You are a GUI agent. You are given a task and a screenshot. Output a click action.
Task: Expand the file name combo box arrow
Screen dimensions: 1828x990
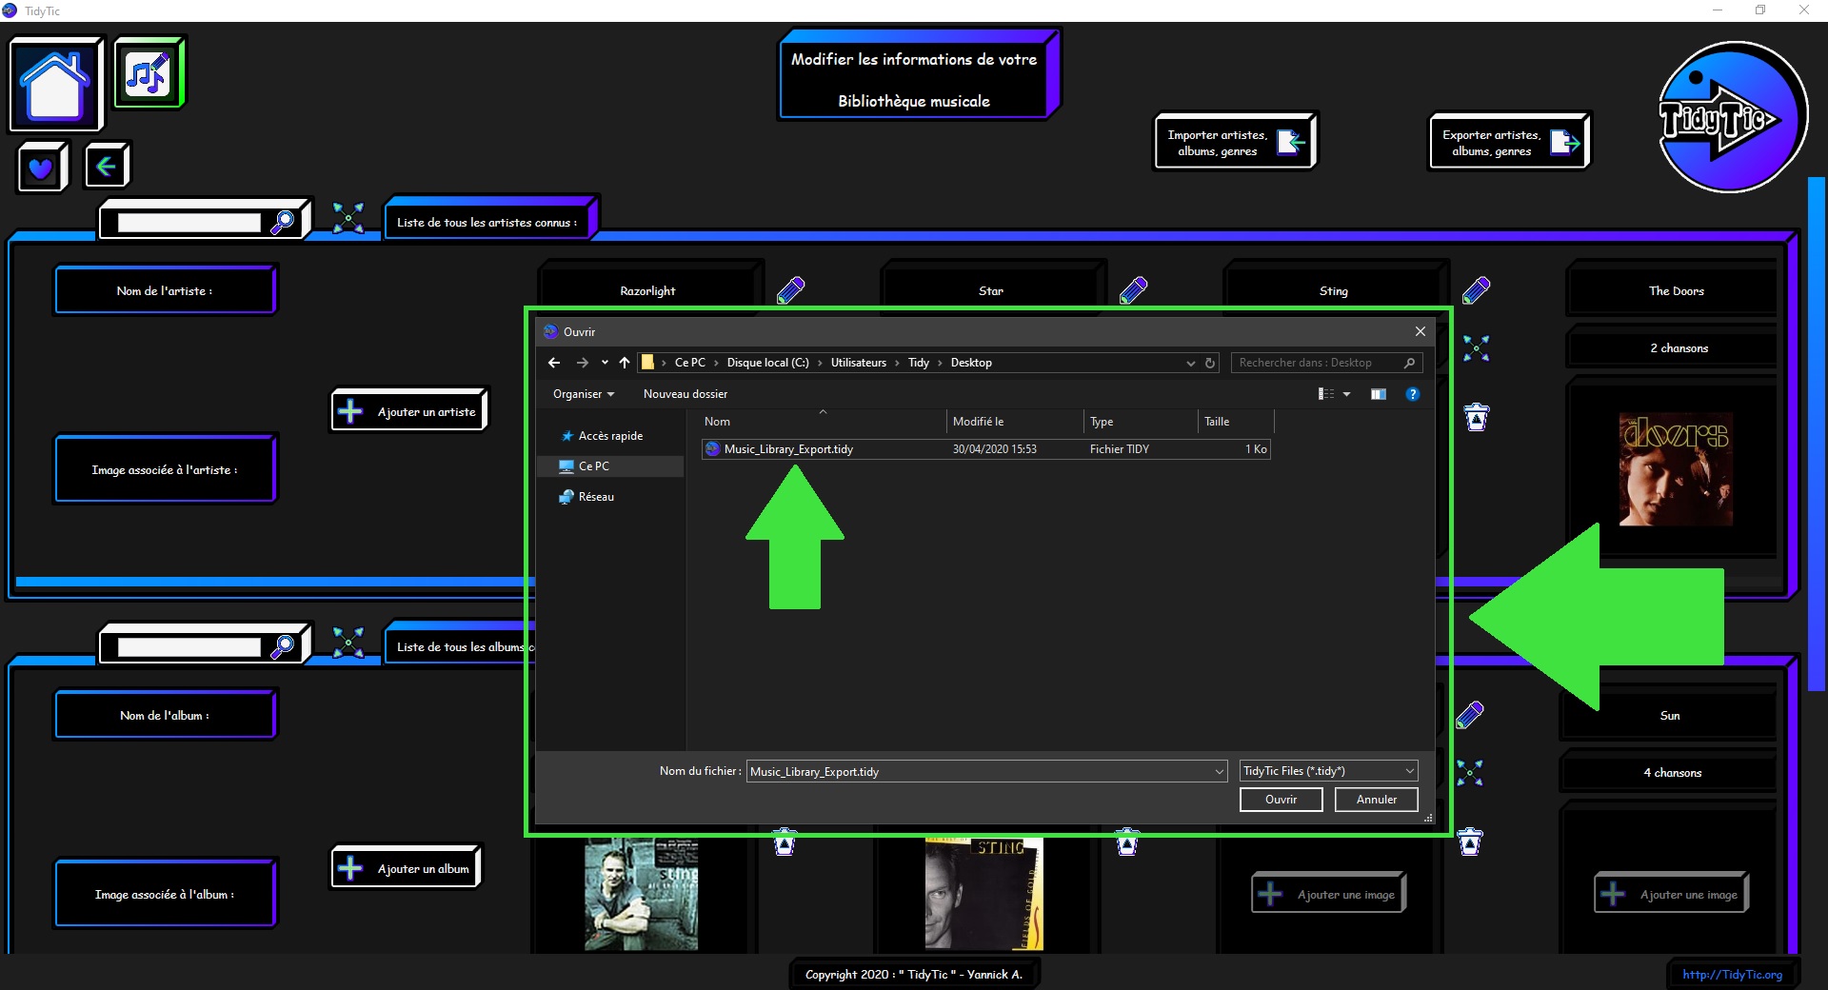coord(1219,772)
